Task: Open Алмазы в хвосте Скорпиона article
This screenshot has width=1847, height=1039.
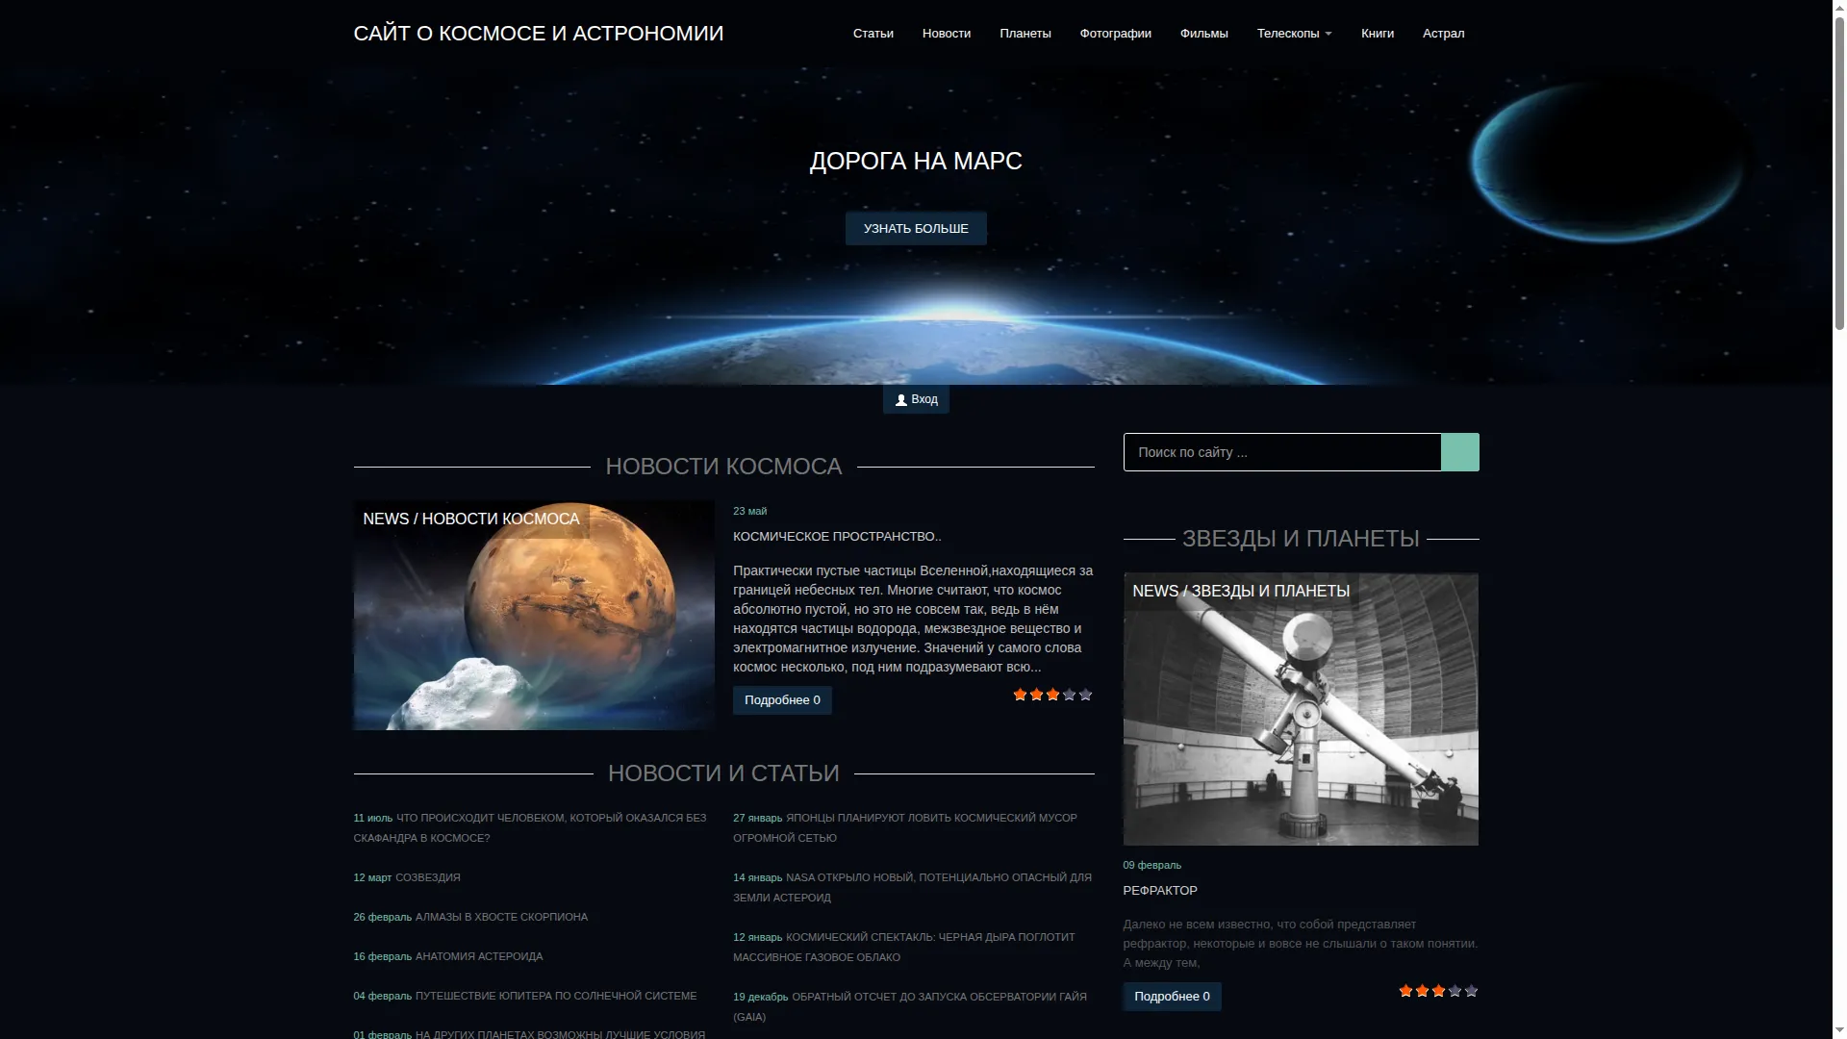Action: click(501, 917)
